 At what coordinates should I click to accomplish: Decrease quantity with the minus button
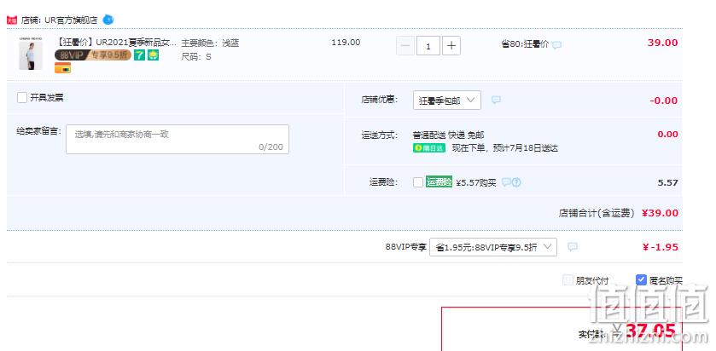click(405, 46)
